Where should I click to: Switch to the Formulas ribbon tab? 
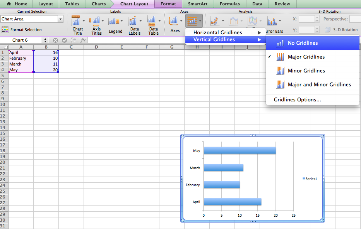[x=229, y=4]
